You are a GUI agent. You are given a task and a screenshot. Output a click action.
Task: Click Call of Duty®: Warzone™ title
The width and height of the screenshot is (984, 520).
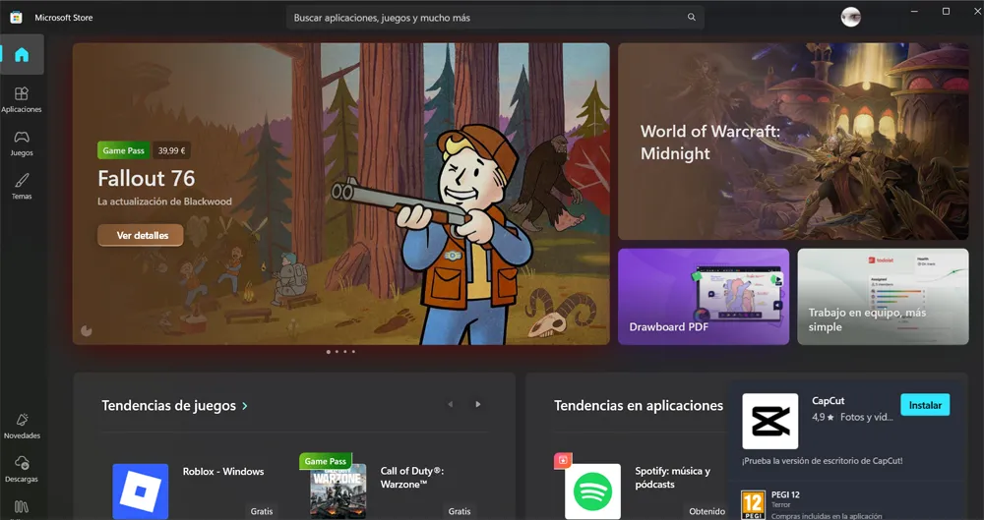click(411, 478)
